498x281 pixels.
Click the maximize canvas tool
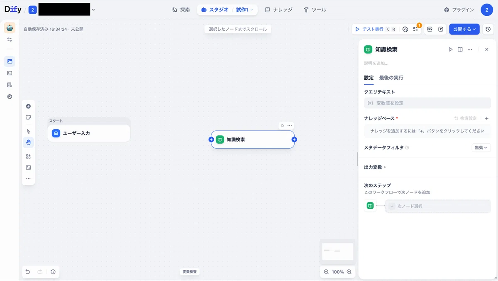(x=28, y=168)
